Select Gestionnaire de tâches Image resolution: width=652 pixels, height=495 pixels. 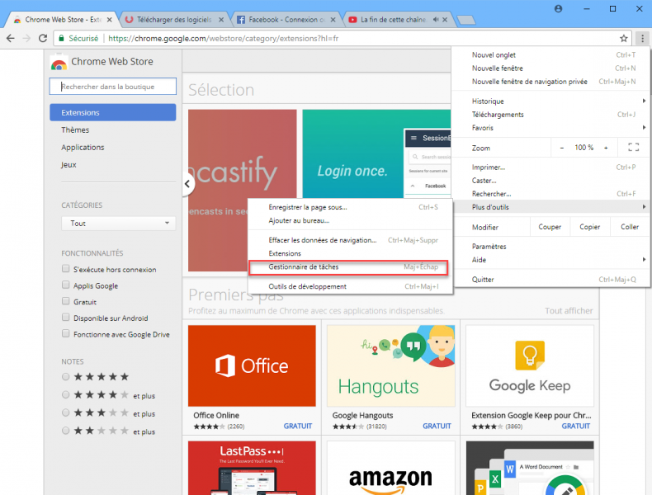(348, 266)
